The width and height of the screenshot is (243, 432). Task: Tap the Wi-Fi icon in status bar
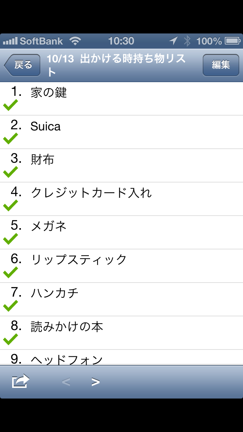pos(75,41)
